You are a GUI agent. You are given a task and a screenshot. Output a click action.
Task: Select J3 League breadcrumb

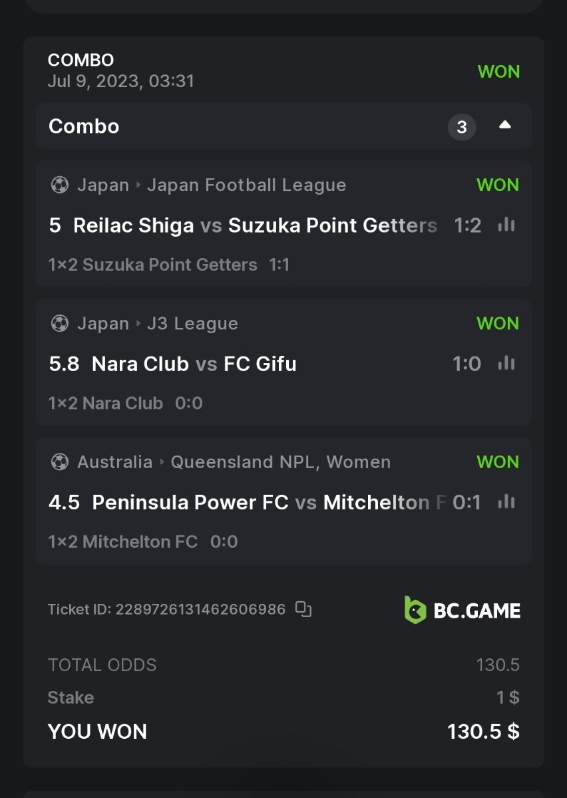tap(192, 323)
